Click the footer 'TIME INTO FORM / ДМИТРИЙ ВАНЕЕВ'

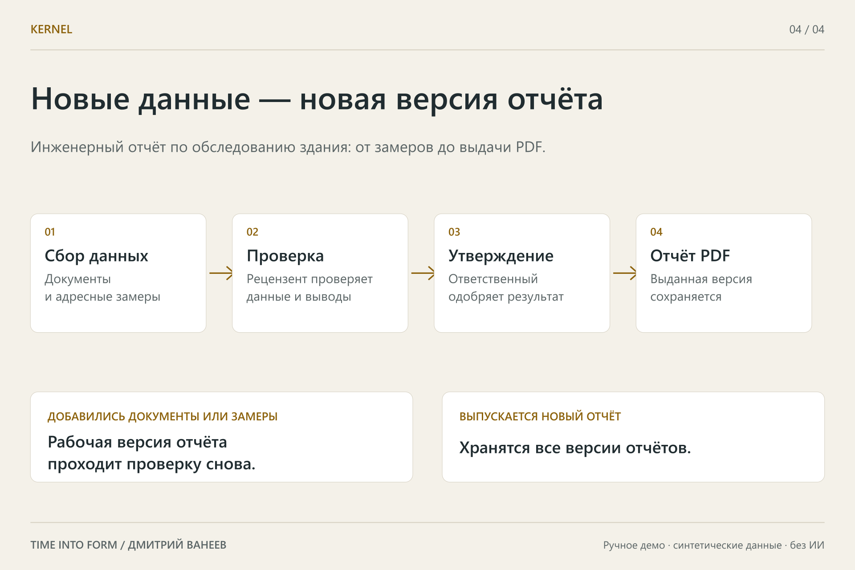tap(128, 545)
